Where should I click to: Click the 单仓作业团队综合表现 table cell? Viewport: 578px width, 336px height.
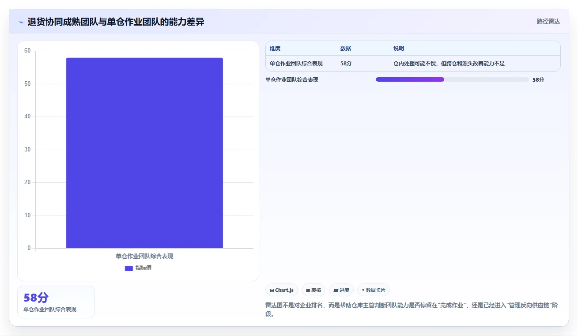point(296,64)
